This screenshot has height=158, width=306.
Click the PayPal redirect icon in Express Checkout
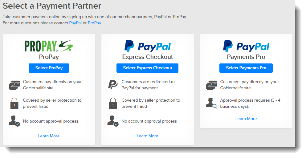(x=113, y=85)
